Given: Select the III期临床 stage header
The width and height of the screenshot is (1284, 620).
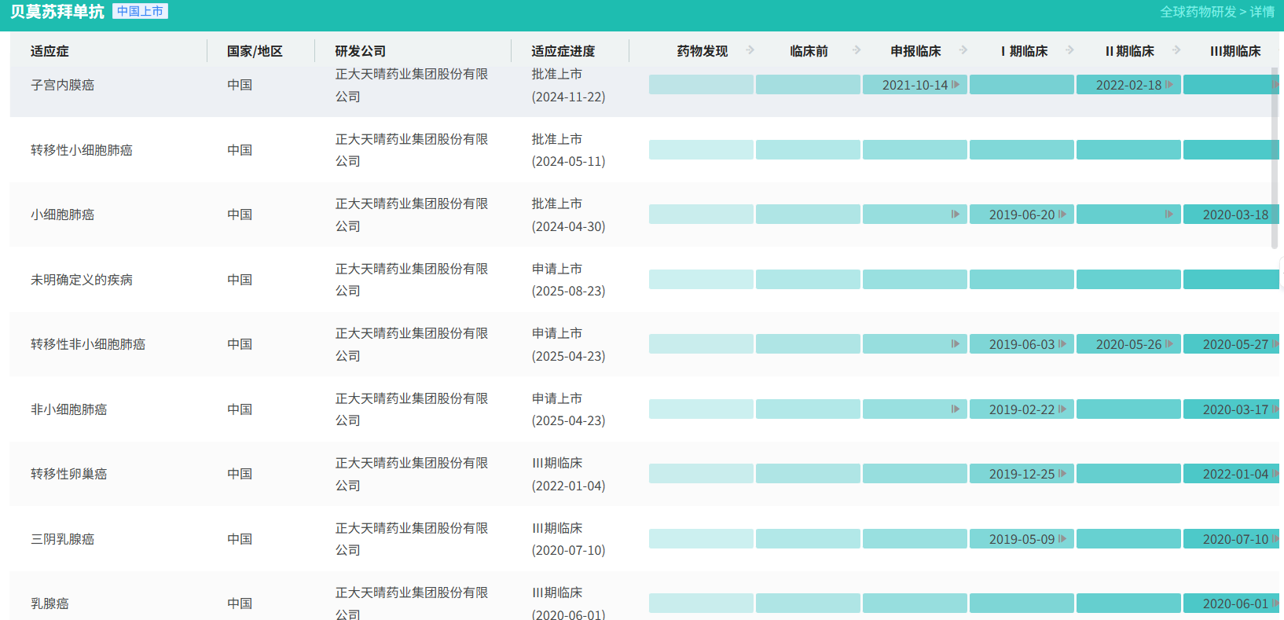Looking at the screenshot, I should point(1235,51).
